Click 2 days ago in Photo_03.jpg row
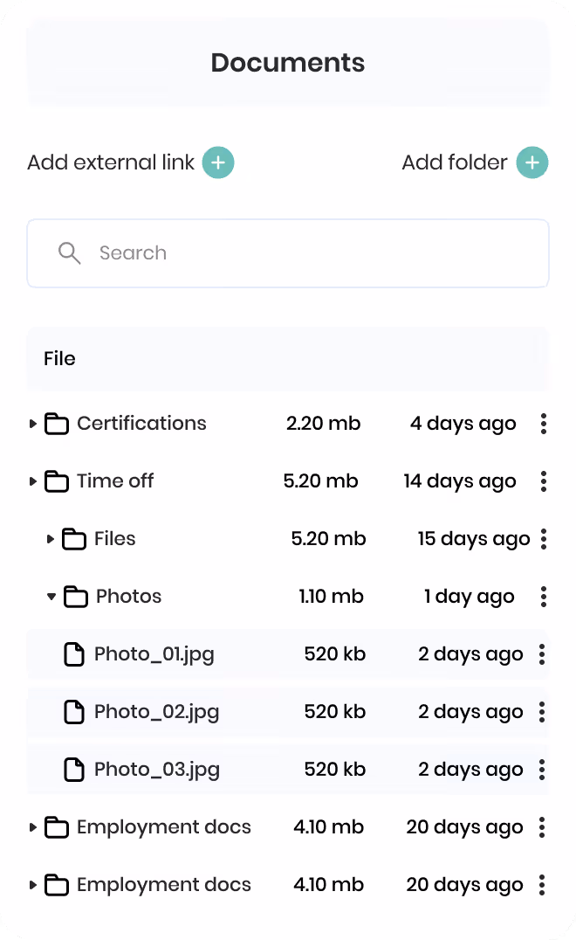576x940 pixels. click(470, 769)
